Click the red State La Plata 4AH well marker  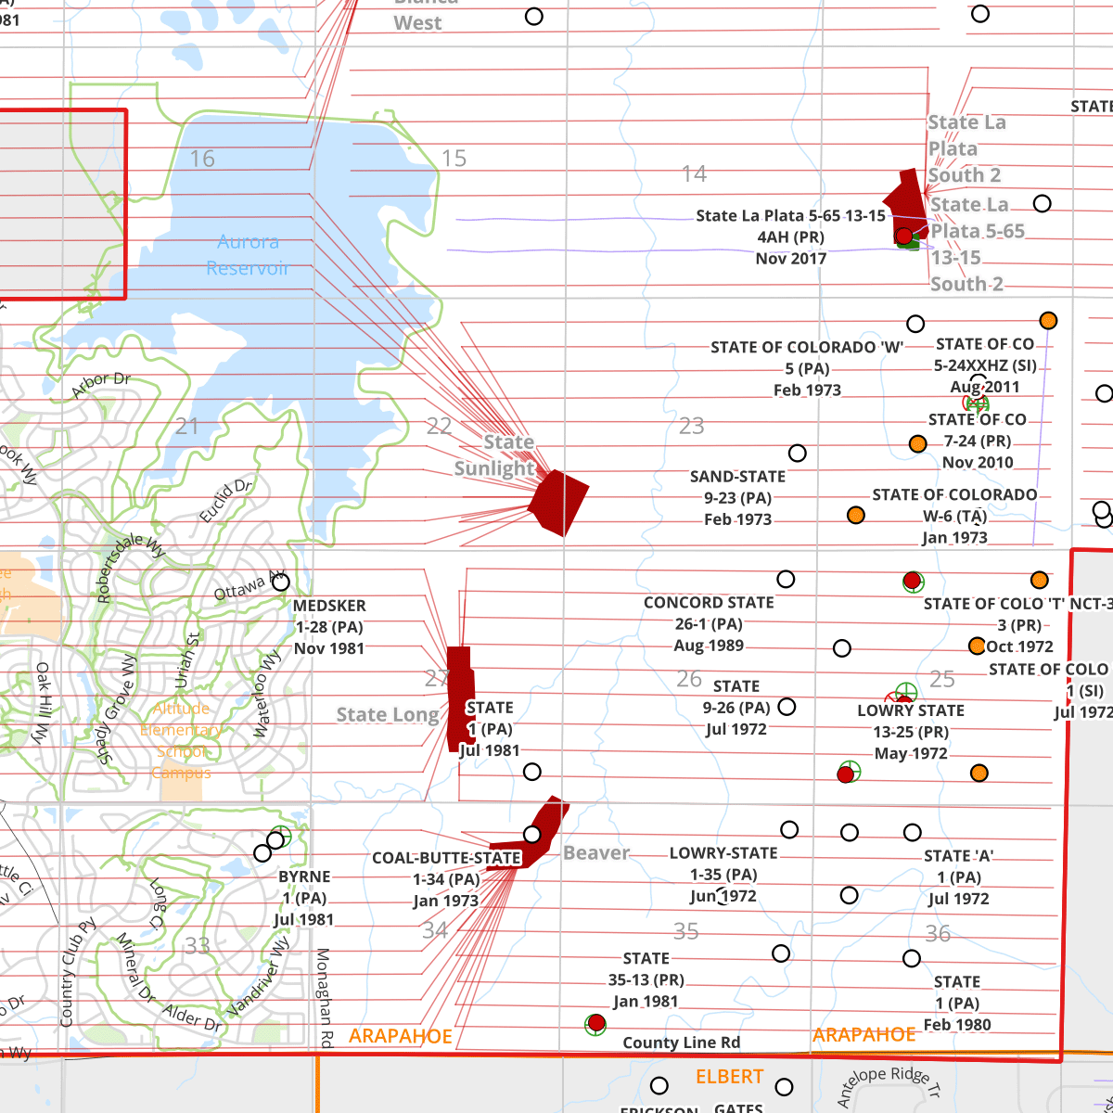903,236
